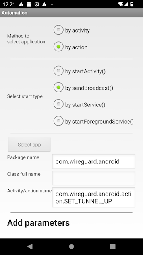Tap the Automation title bar

click(71, 13)
